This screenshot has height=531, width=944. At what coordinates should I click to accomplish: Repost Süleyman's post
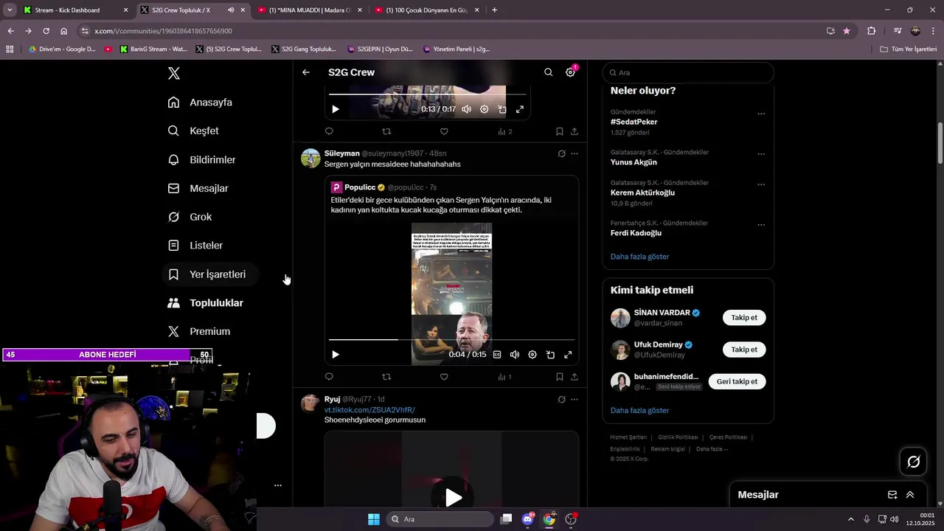(386, 377)
